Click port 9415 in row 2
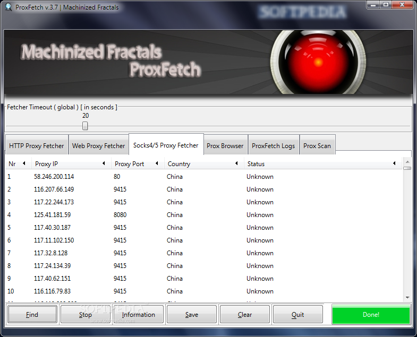The image size is (417, 337). pyautogui.click(x=120, y=189)
